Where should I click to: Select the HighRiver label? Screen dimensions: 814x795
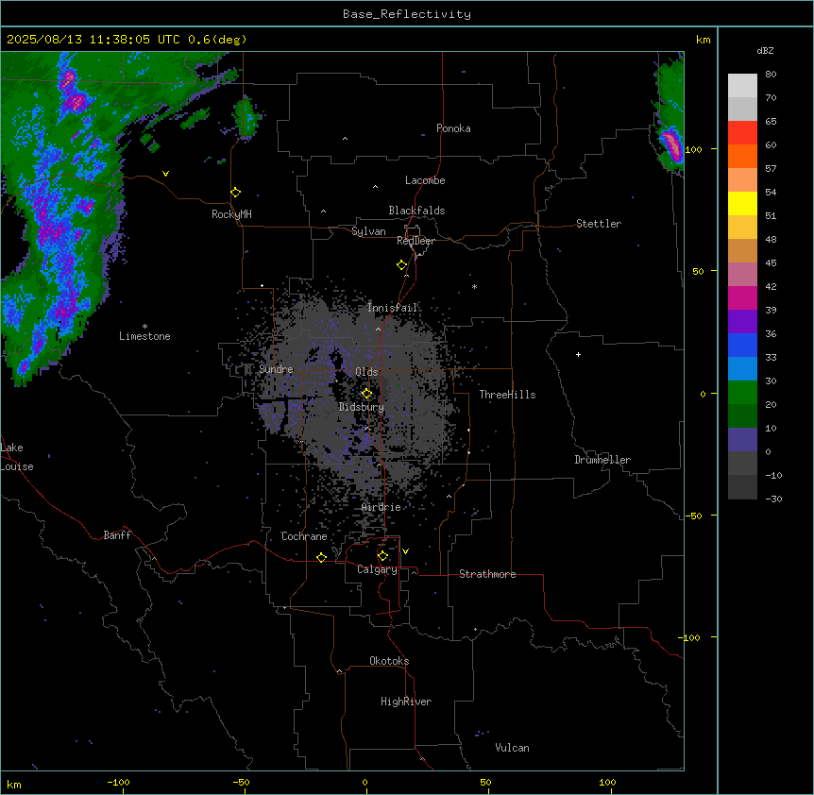[406, 702]
